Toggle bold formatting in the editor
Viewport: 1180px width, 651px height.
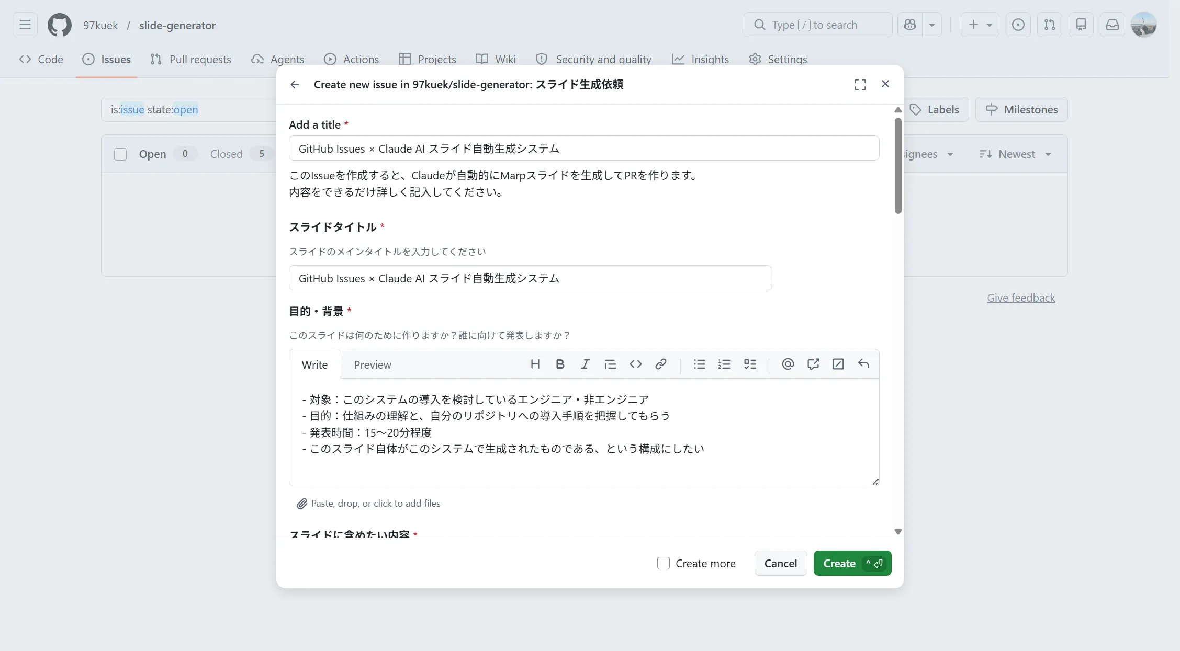coord(560,364)
